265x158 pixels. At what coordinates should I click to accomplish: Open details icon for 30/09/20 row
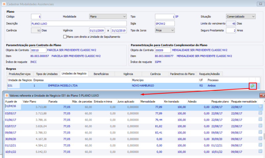(x=260, y=139)
